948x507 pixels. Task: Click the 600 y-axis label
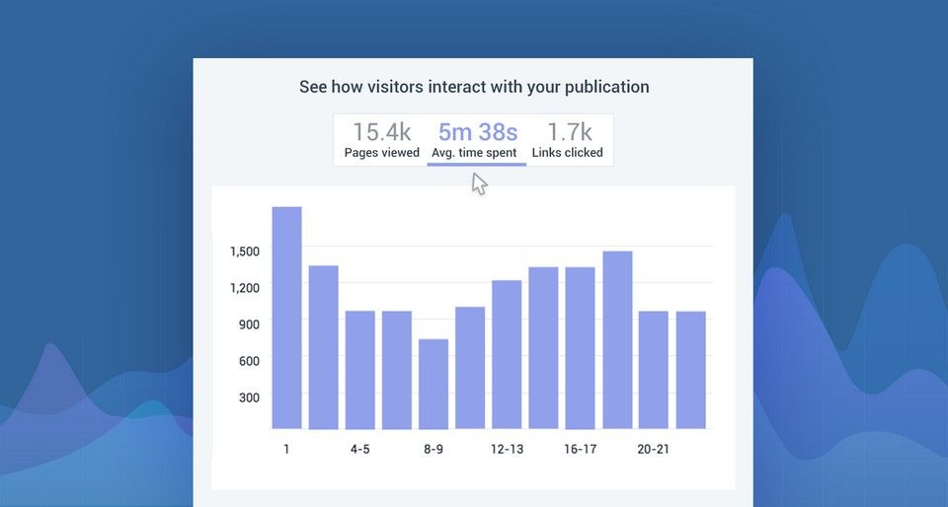pyautogui.click(x=247, y=361)
